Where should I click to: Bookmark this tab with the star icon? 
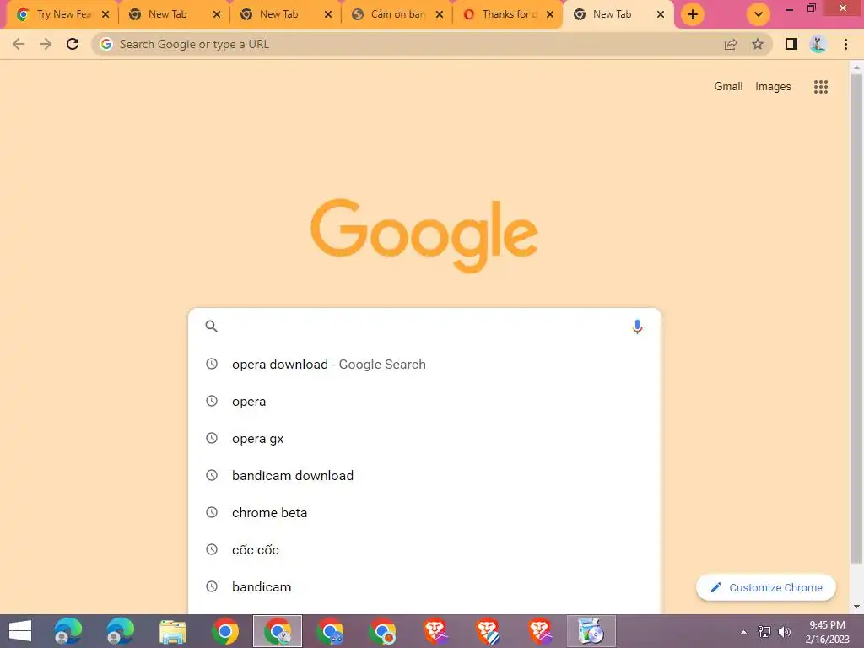pos(758,44)
